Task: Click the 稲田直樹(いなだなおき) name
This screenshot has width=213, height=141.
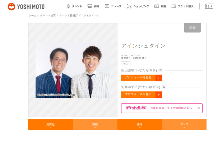Action: coord(139,70)
